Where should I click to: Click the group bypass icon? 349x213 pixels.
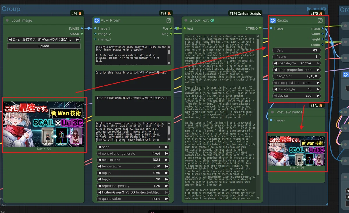click(x=316, y=9)
